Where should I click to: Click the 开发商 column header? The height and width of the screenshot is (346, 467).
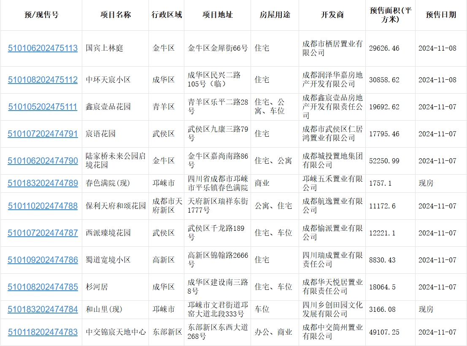point(332,15)
